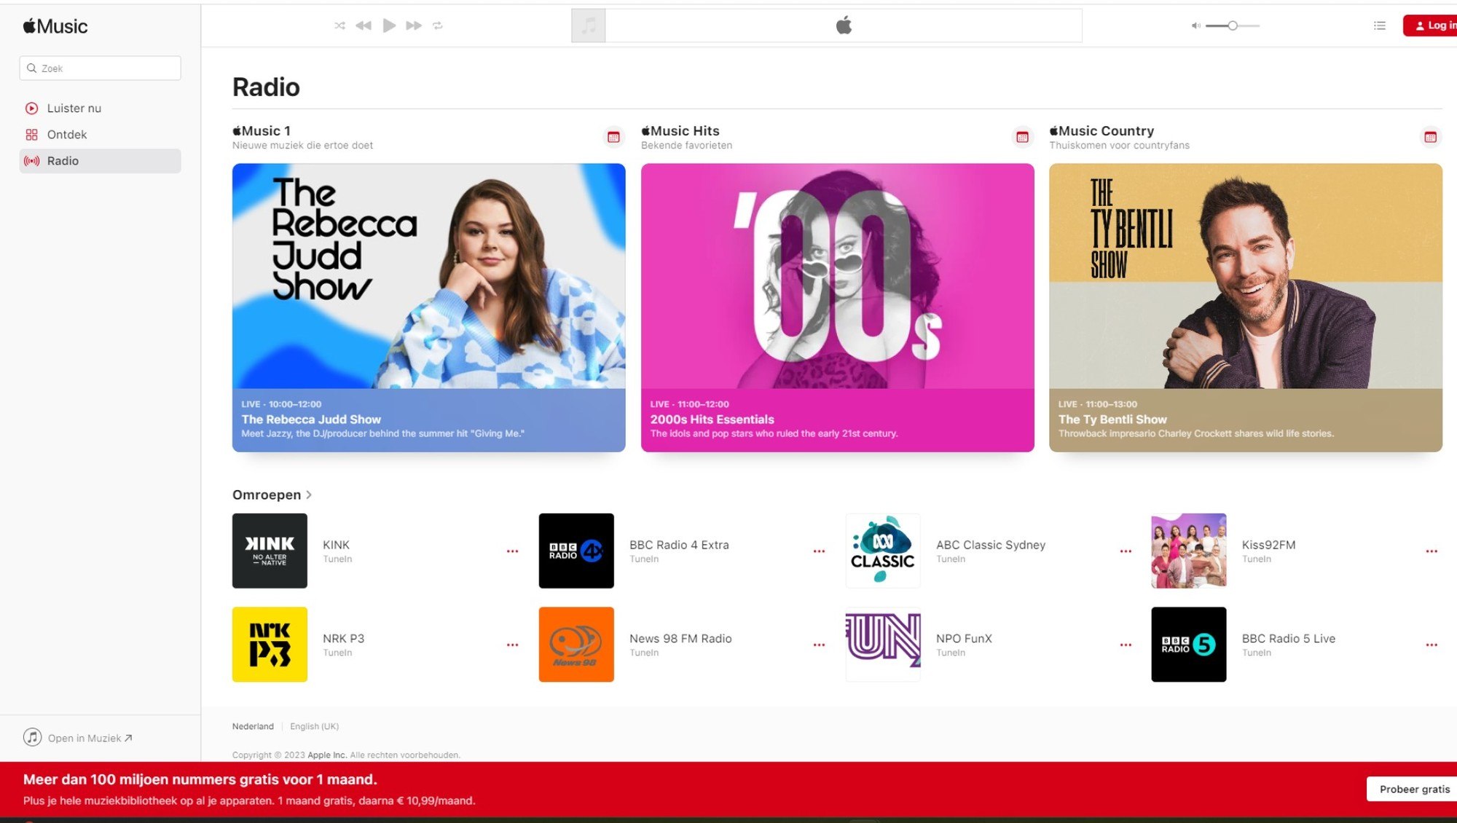The height and width of the screenshot is (823, 1457).
Task: Click the music note artwork placeholder
Action: (589, 25)
